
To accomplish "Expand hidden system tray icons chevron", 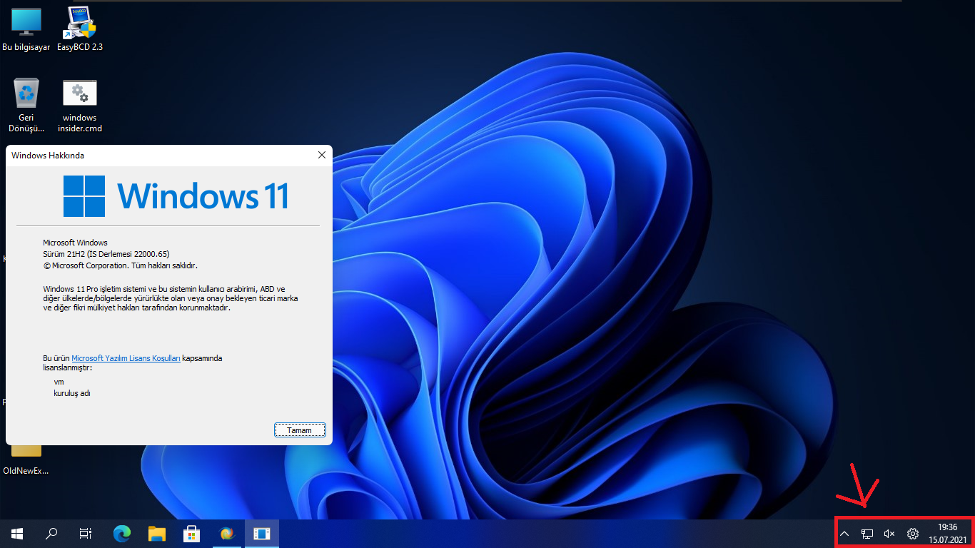I will pos(844,534).
